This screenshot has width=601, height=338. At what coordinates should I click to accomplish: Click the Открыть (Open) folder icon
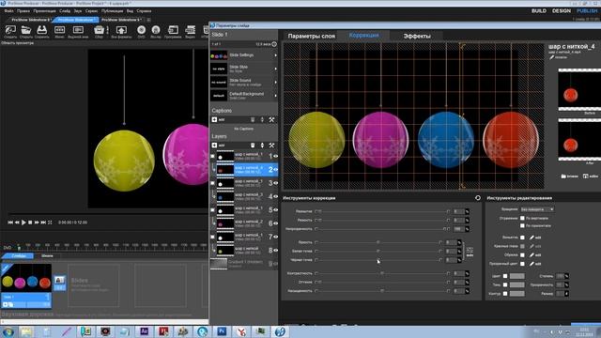click(x=26, y=30)
